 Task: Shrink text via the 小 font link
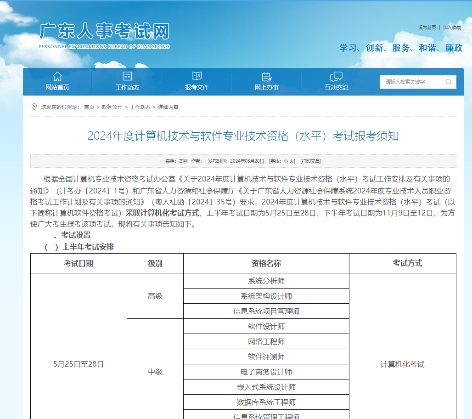(x=286, y=160)
